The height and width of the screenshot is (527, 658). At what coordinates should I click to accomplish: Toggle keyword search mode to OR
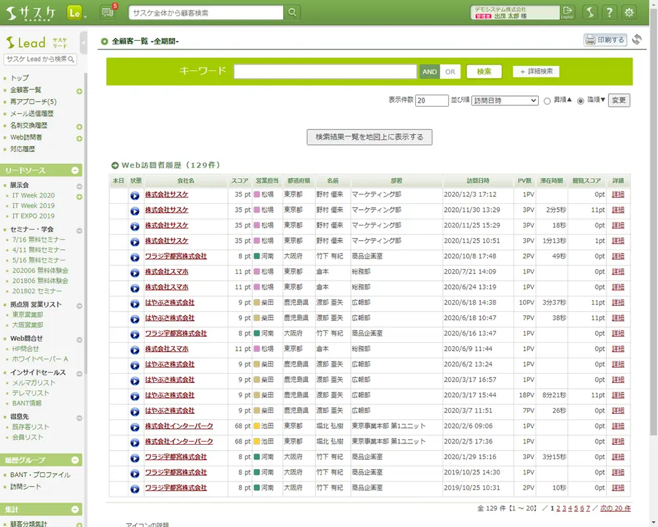pyautogui.click(x=450, y=72)
